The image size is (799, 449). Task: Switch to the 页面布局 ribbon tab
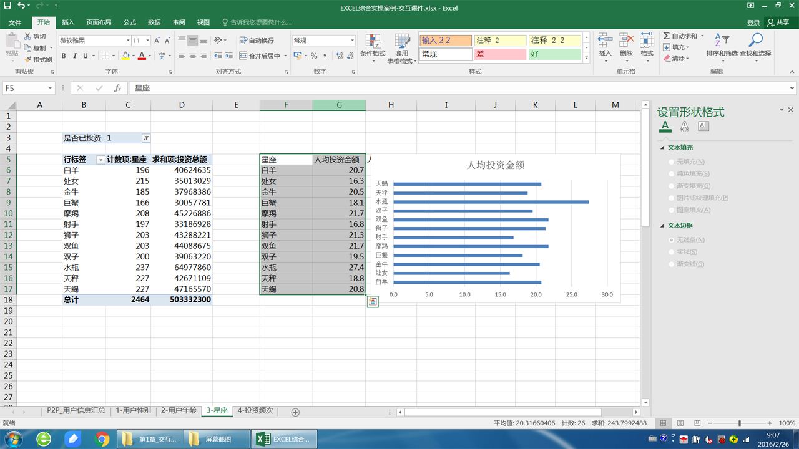(x=99, y=22)
